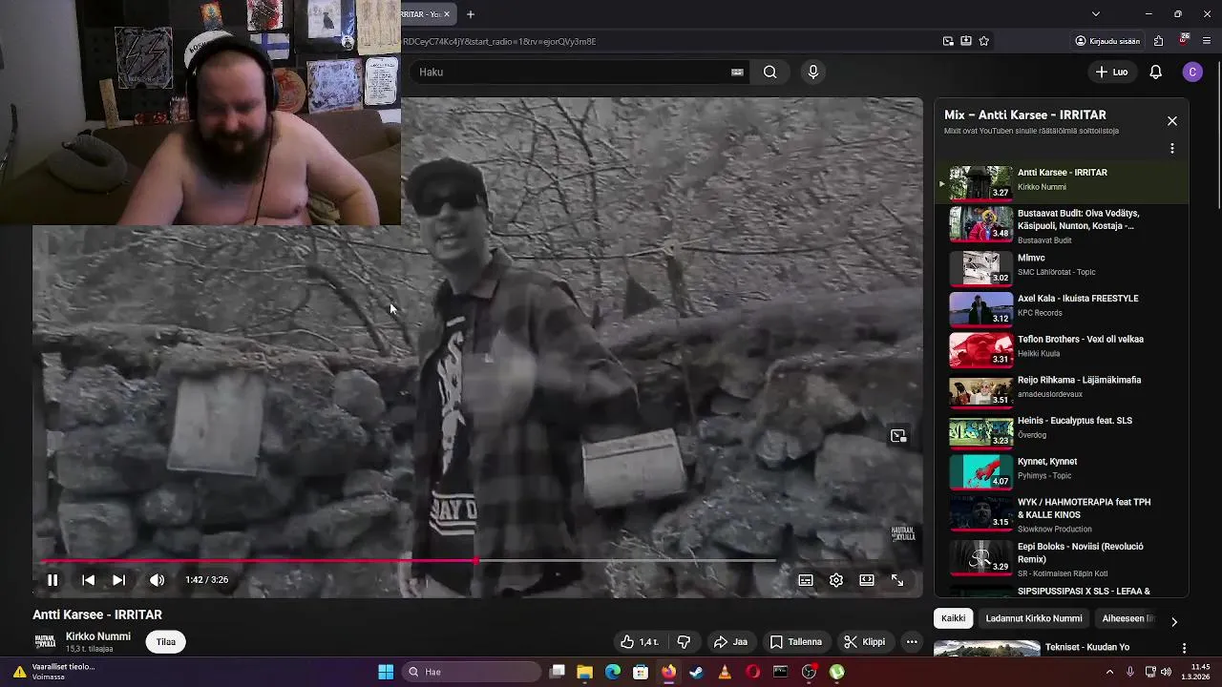
Task: Open the Windows Start menu
Action: tap(386, 672)
